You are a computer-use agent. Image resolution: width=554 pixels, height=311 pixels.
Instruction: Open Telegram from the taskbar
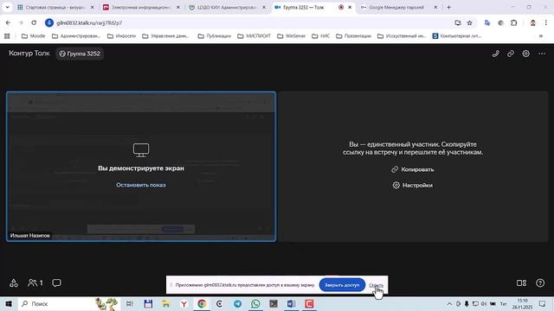pos(237,303)
